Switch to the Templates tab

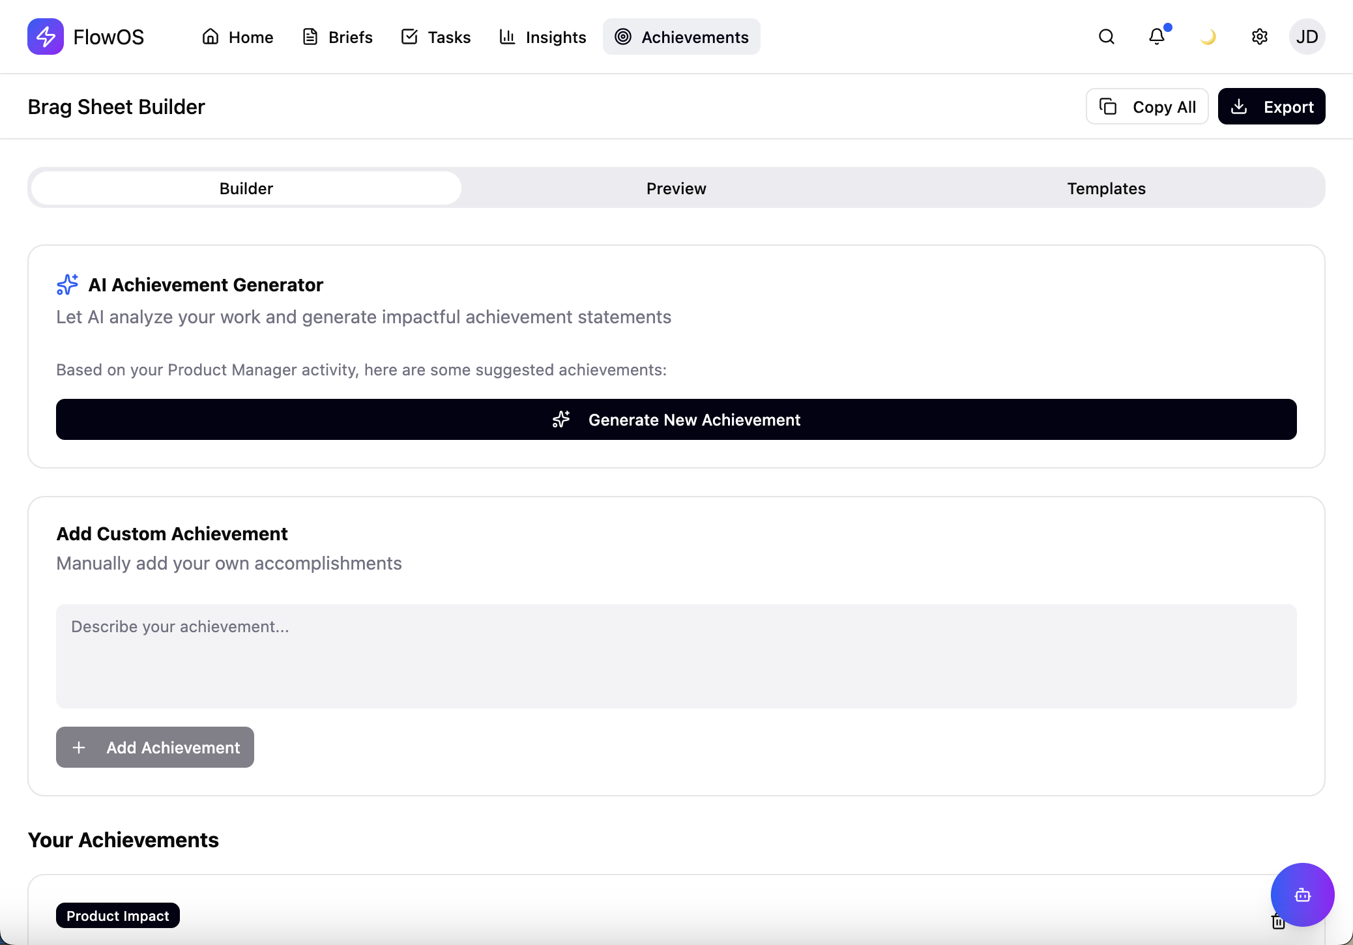coord(1106,188)
